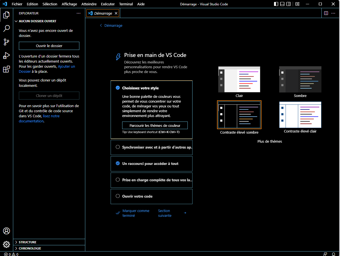Select the 'Sombre' theme thumbnail
The height and width of the screenshot is (256, 340).
(x=300, y=79)
